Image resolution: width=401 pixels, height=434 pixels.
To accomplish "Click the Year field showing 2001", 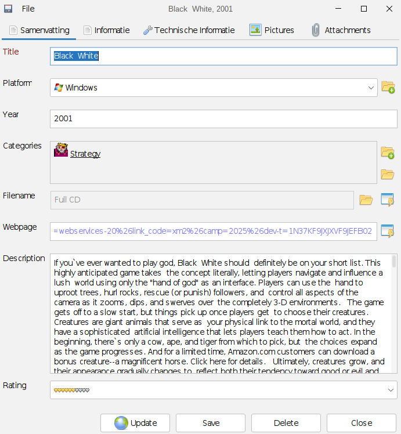I will [x=223, y=119].
